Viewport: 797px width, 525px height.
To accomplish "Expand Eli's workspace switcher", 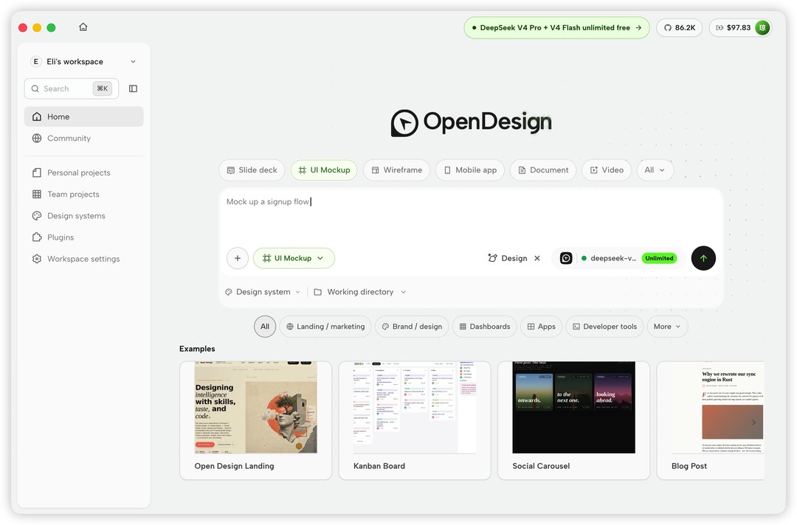I will 84,61.
